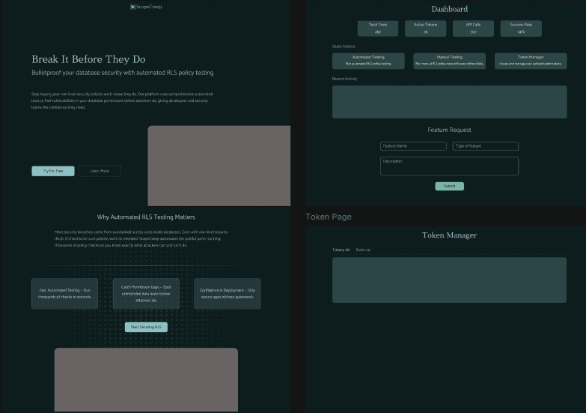Click the Type of Feature field
Screen dimensions: 586x413
pos(485,146)
